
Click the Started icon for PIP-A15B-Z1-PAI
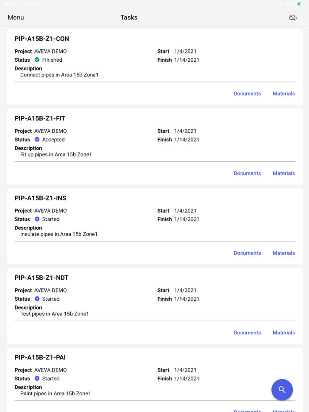(37, 378)
